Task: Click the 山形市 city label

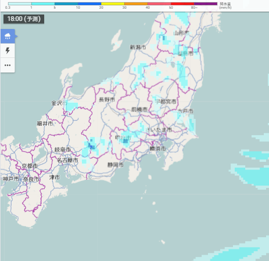Action: (x=181, y=33)
